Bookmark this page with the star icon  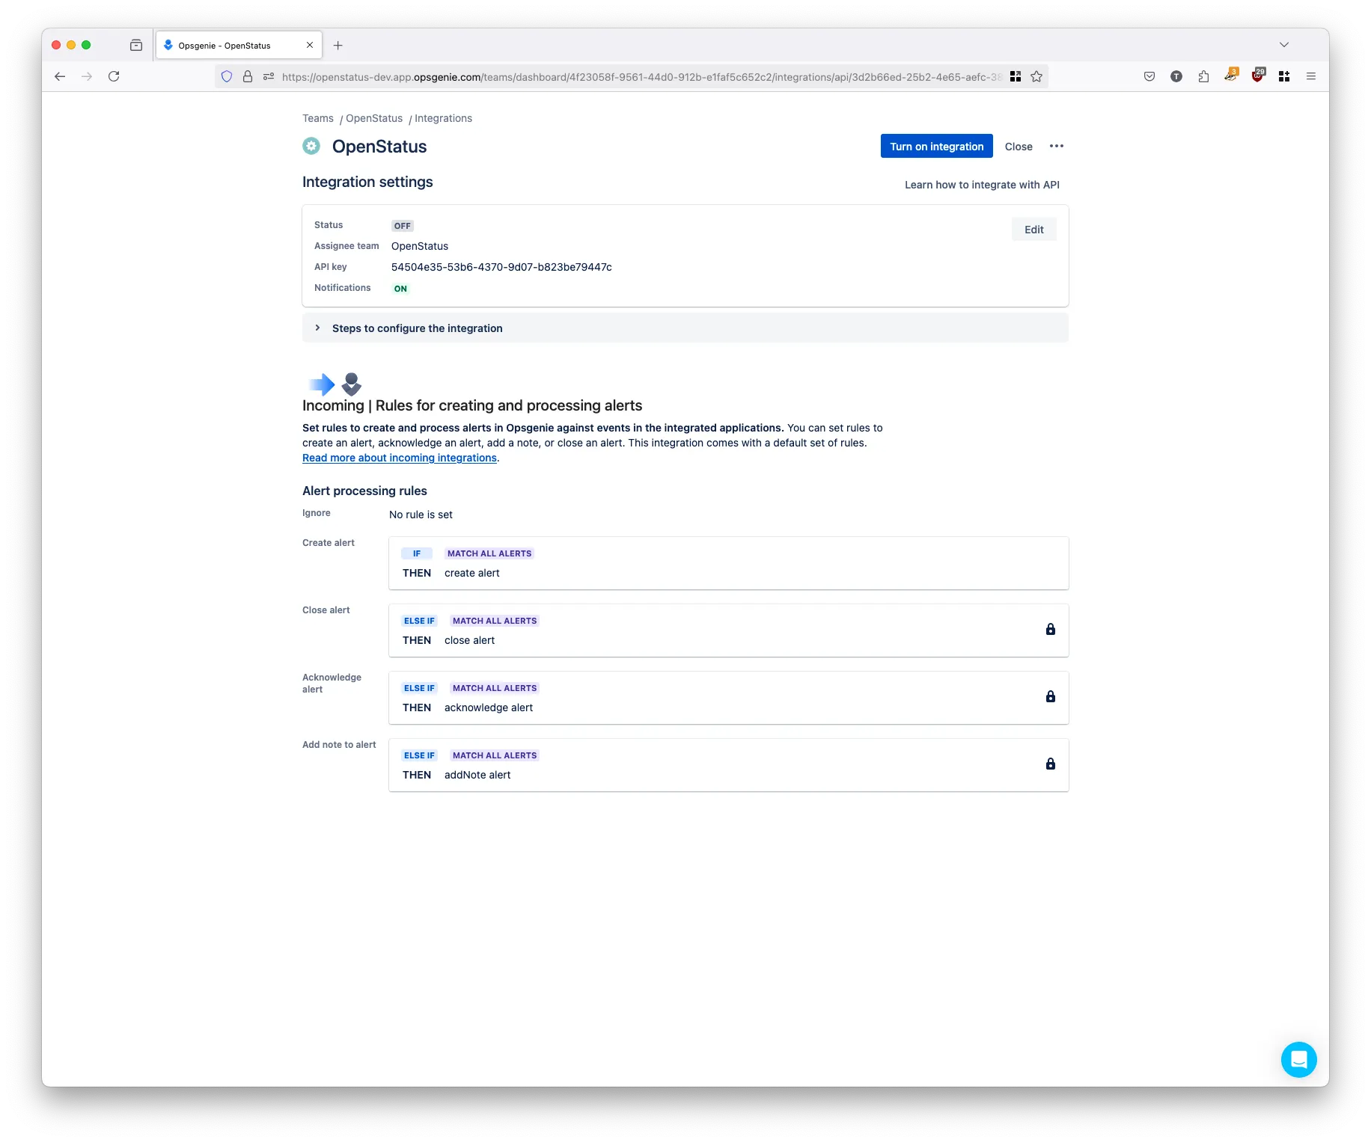pyautogui.click(x=1036, y=76)
